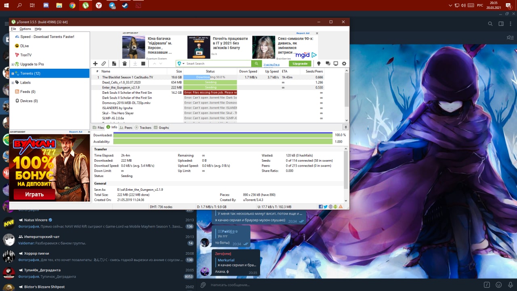Open the File menu
Image resolution: width=517 pixels, height=291 pixels.
click(14, 29)
